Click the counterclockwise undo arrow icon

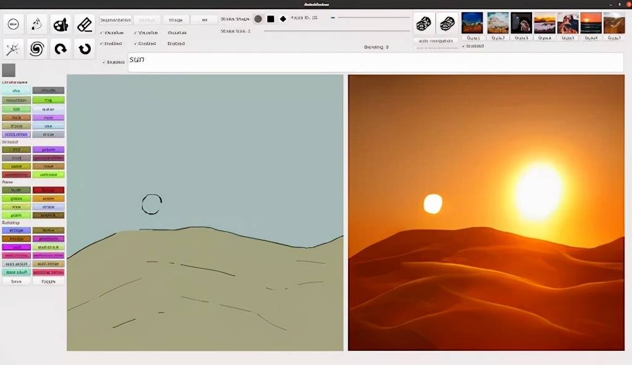click(x=85, y=48)
